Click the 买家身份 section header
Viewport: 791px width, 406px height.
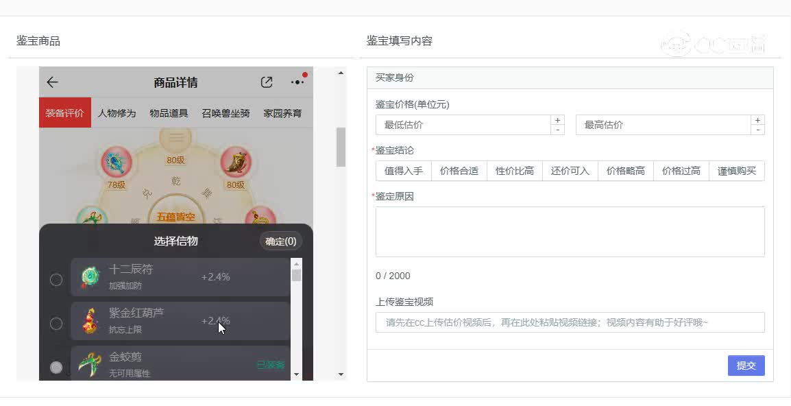click(x=570, y=77)
